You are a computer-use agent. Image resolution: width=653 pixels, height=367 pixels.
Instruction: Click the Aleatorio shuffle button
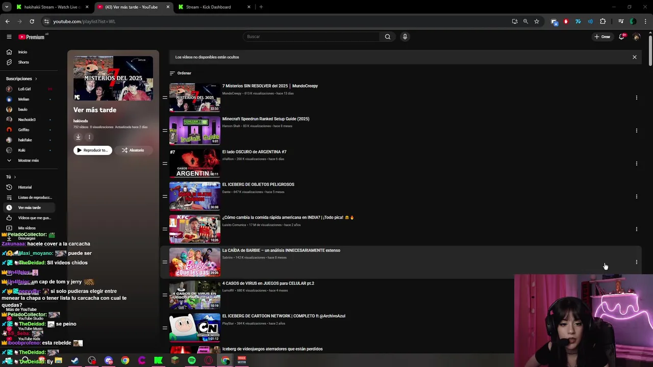[133, 150]
